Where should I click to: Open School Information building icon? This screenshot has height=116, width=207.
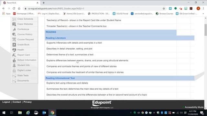[14, 60]
